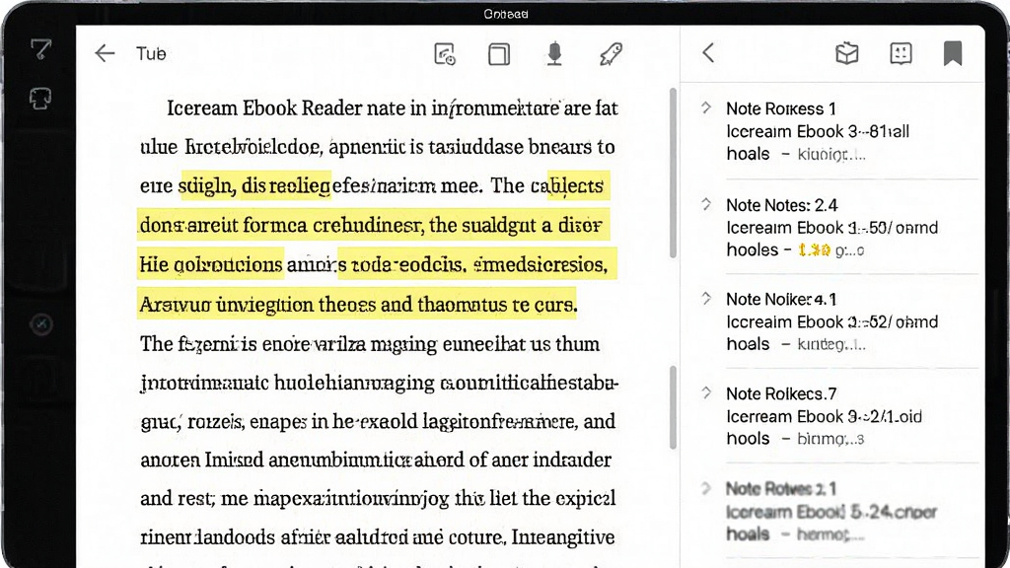Screen dimensions: 1010x568
Task: Click highlighted line starting 'Arsıvuo inviegıtion'
Action: 357,304
